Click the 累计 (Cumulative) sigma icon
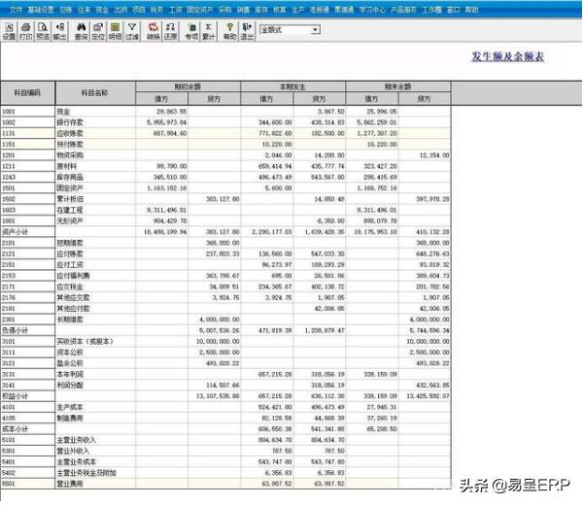This screenshot has width=583, height=506. pyautogui.click(x=209, y=29)
